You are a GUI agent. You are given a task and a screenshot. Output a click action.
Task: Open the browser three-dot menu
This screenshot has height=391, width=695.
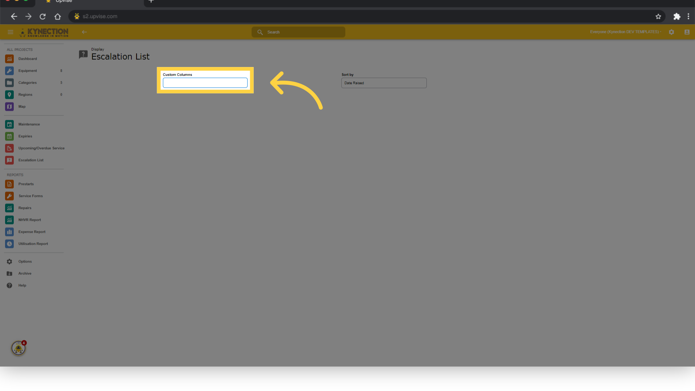(688, 16)
